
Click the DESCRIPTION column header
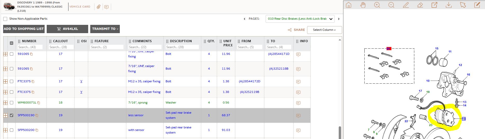[181, 41]
